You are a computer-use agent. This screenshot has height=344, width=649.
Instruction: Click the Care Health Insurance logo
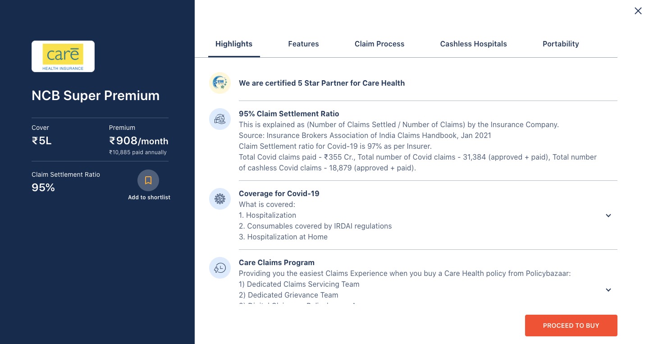(x=63, y=56)
